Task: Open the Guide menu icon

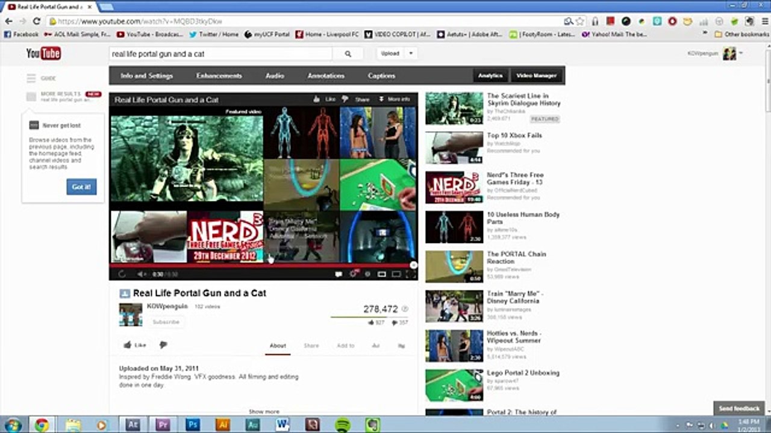Action: pos(31,78)
